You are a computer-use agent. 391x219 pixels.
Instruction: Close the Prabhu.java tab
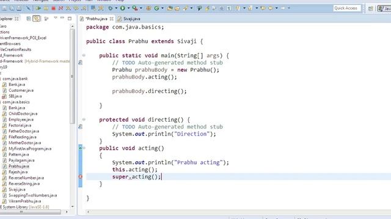tap(111, 19)
